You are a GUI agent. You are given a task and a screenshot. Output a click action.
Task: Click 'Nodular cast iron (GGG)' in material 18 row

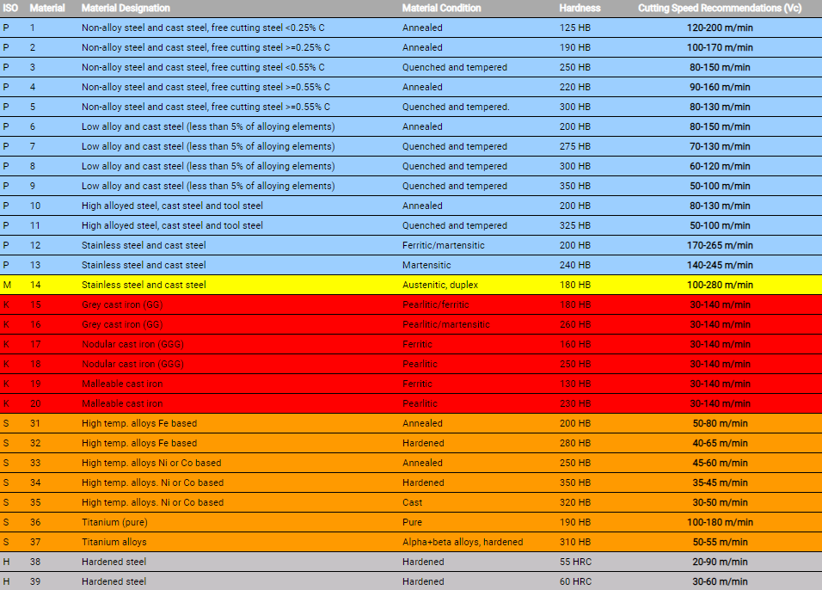[x=132, y=364]
